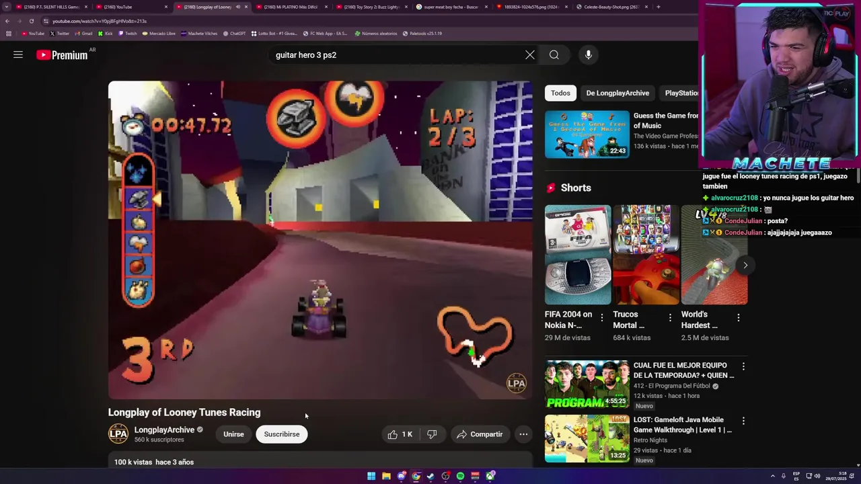Open Guess the Game video thumbnail
This screenshot has width=861, height=484.
click(587, 134)
